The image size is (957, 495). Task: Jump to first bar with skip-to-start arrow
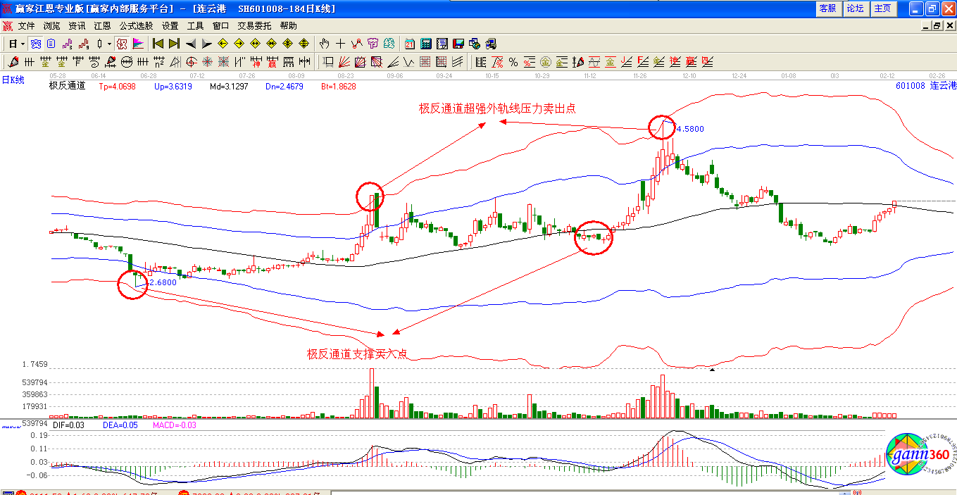click(158, 44)
